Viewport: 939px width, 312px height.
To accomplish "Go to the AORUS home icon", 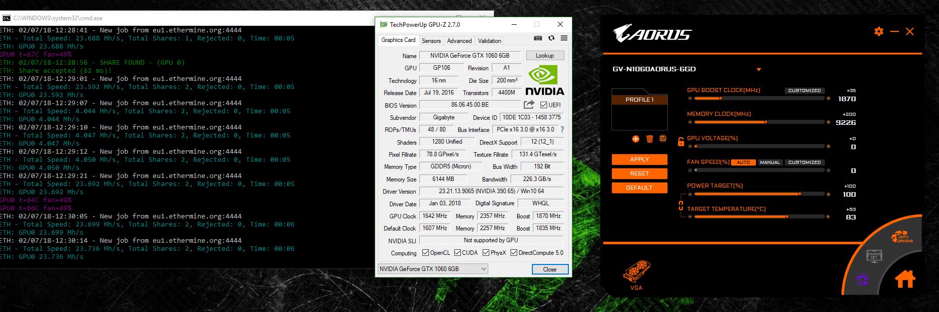I will [x=905, y=279].
